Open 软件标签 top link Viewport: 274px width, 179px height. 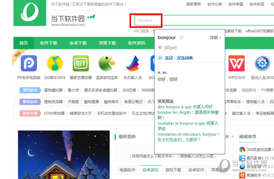point(257,4)
